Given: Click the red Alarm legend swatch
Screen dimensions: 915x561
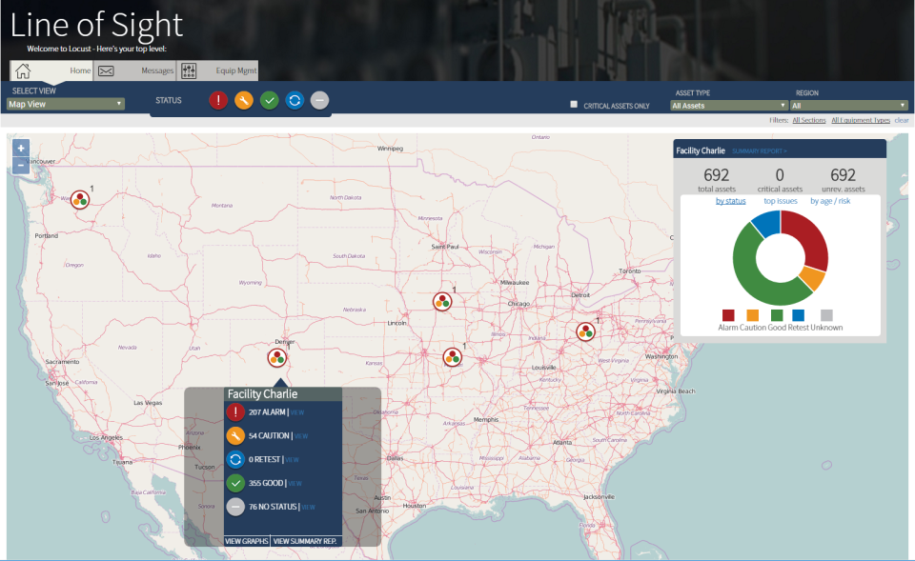Looking at the screenshot, I should (728, 315).
